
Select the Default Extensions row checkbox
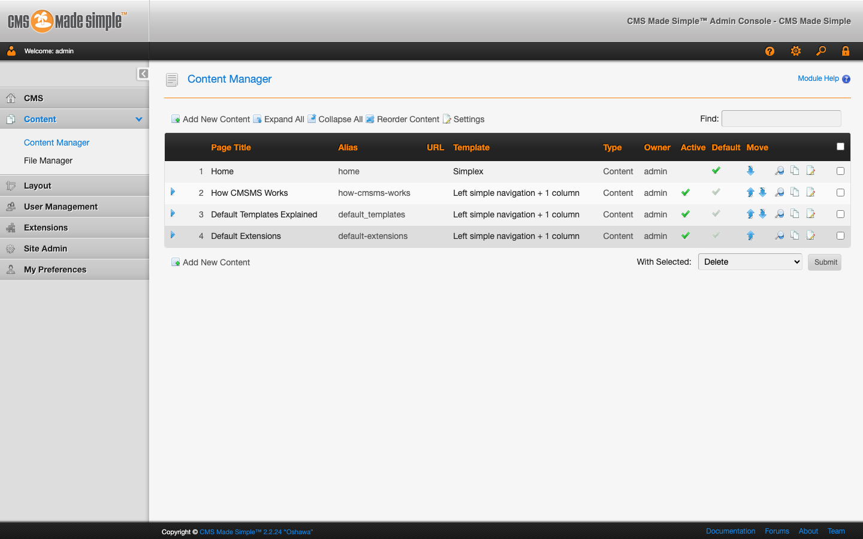[x=840, y=236]
